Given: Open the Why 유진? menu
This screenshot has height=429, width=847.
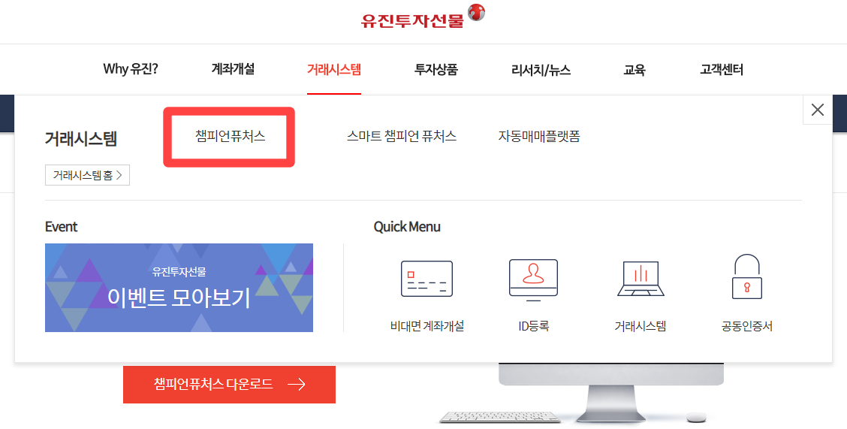Looking at the screenshot, I should click(131, 69).
